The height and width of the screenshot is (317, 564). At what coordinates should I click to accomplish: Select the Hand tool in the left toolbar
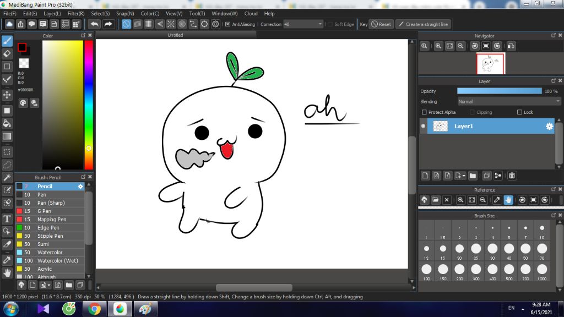click(7, 273)
